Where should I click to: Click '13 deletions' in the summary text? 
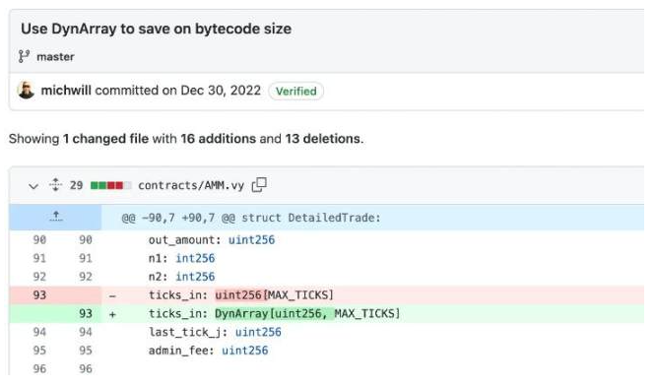(x=323, y=139)
